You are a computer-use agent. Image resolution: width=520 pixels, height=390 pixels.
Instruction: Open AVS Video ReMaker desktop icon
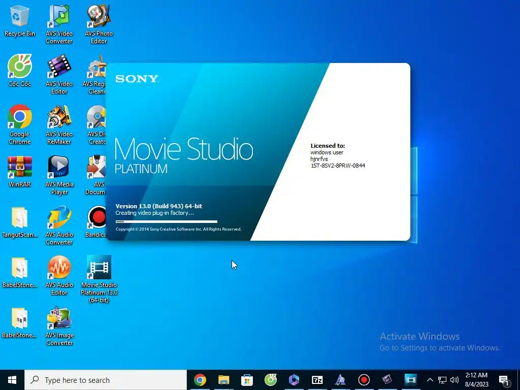click(x=59, y=125)
